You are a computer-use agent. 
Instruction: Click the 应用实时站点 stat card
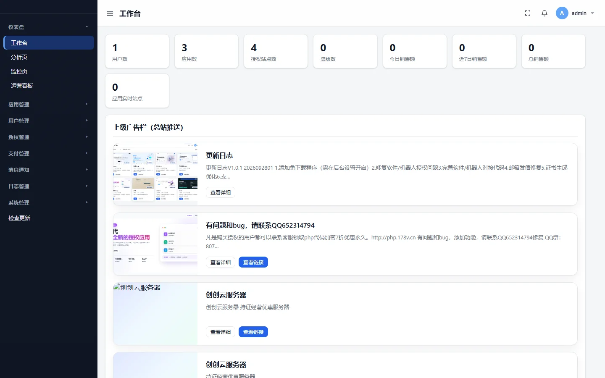137,91
